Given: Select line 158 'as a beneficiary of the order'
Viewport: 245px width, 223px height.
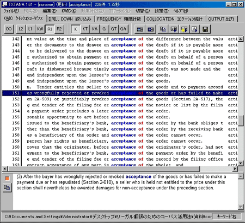Looking at the screenshot, I should click(x=120, y=135).
